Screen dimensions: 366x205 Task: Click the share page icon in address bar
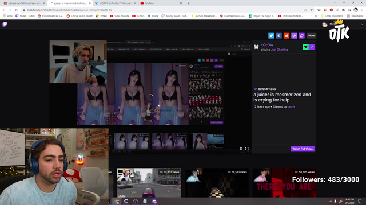[x=305, y=10]
